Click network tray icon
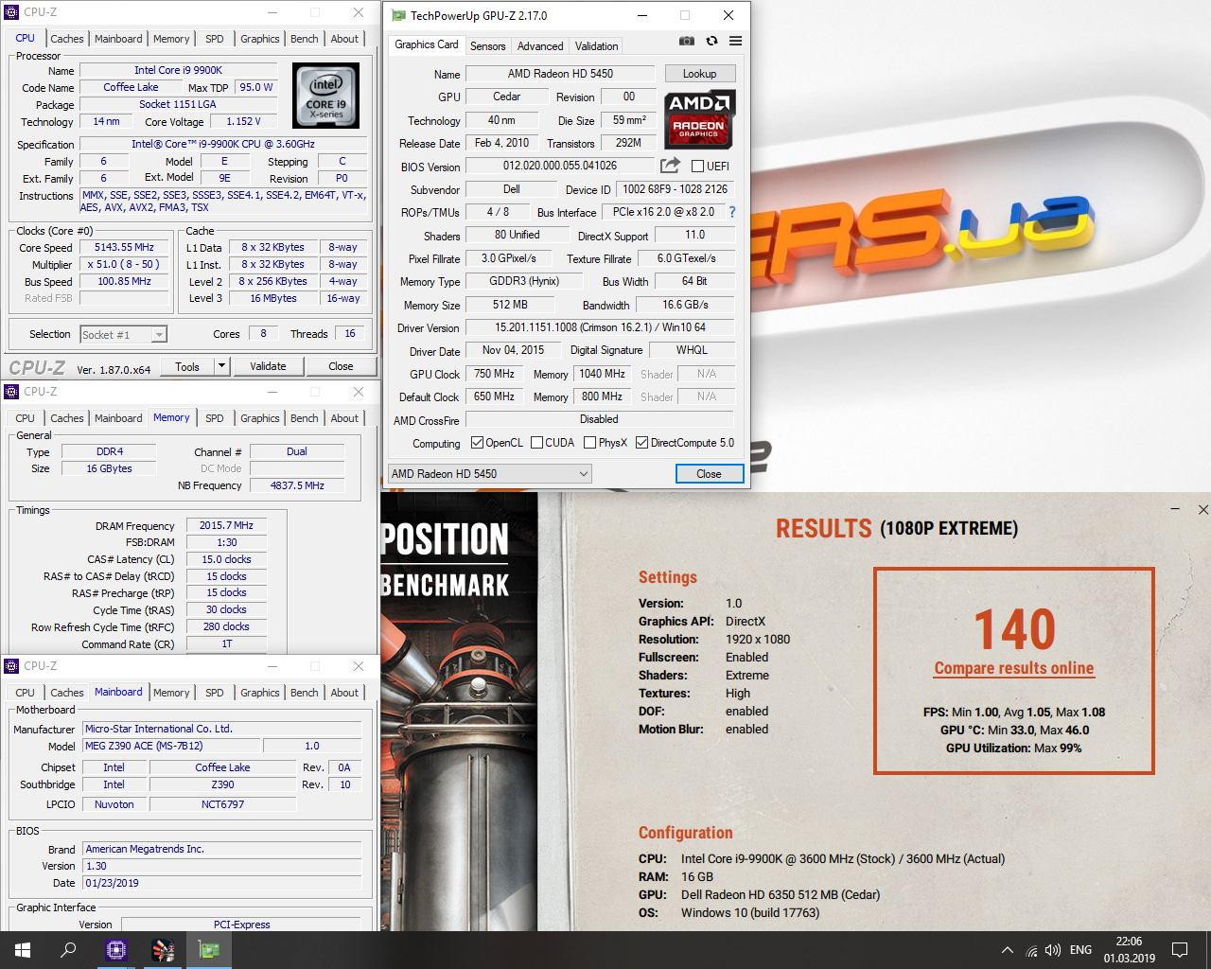 [x=1031, y=950]
